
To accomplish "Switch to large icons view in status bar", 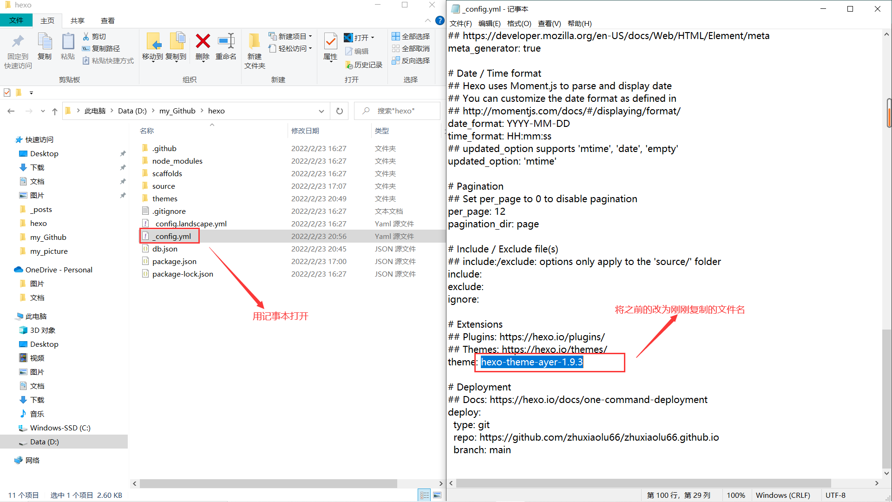I will [437, 495].
